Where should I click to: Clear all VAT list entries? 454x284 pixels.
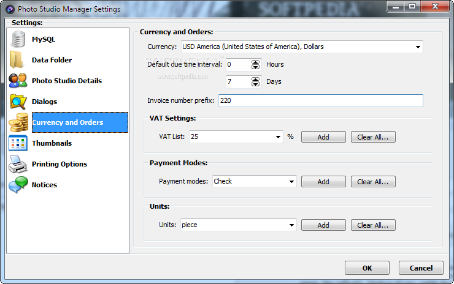click(x=373, y=137)
